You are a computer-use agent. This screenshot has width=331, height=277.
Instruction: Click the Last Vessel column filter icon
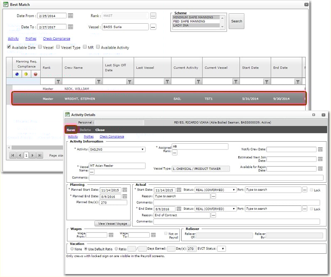(x=167, y=82)
